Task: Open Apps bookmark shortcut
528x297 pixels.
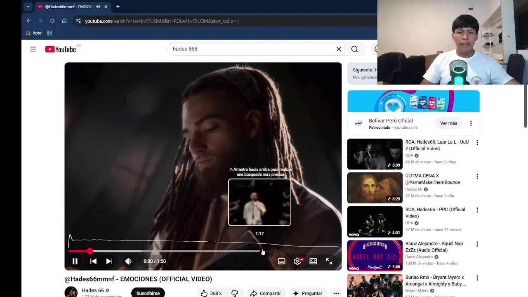Action: tap(33, 33)
